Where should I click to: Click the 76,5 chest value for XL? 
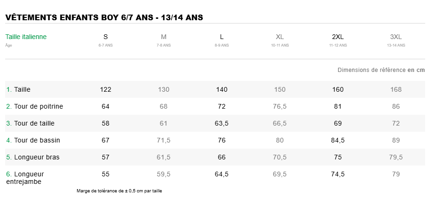(280, 106)
